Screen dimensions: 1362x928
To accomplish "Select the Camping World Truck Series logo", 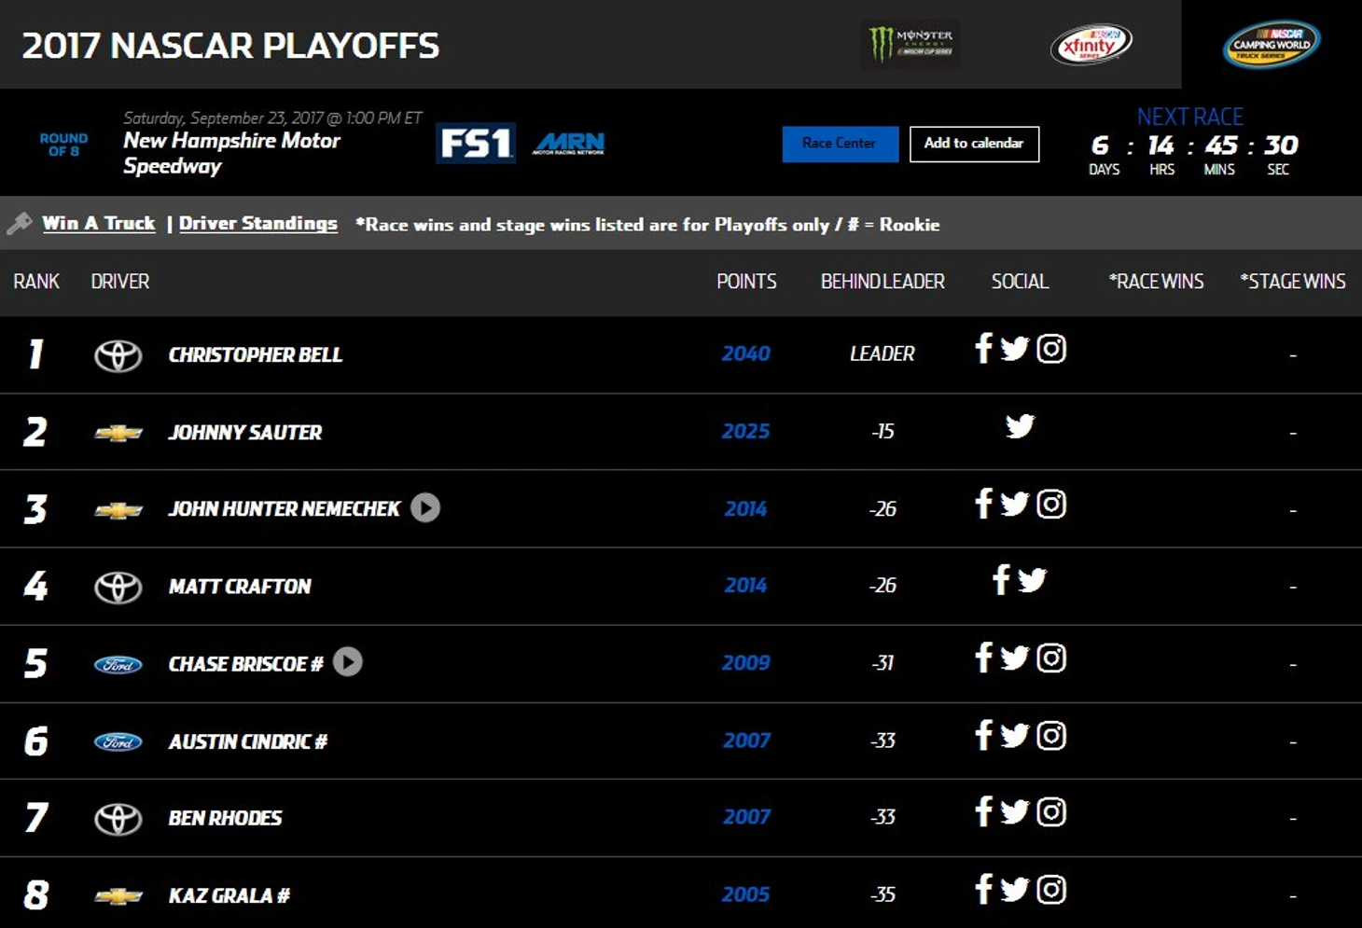I will 1272,44.
